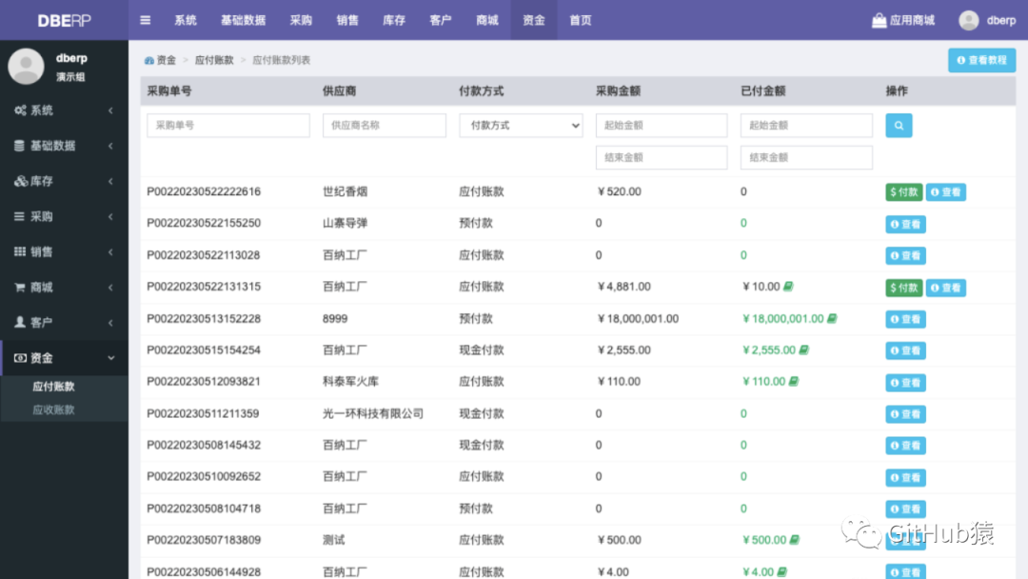Open the 销售 top menu

pyautogui.click(x=347, y=20)
